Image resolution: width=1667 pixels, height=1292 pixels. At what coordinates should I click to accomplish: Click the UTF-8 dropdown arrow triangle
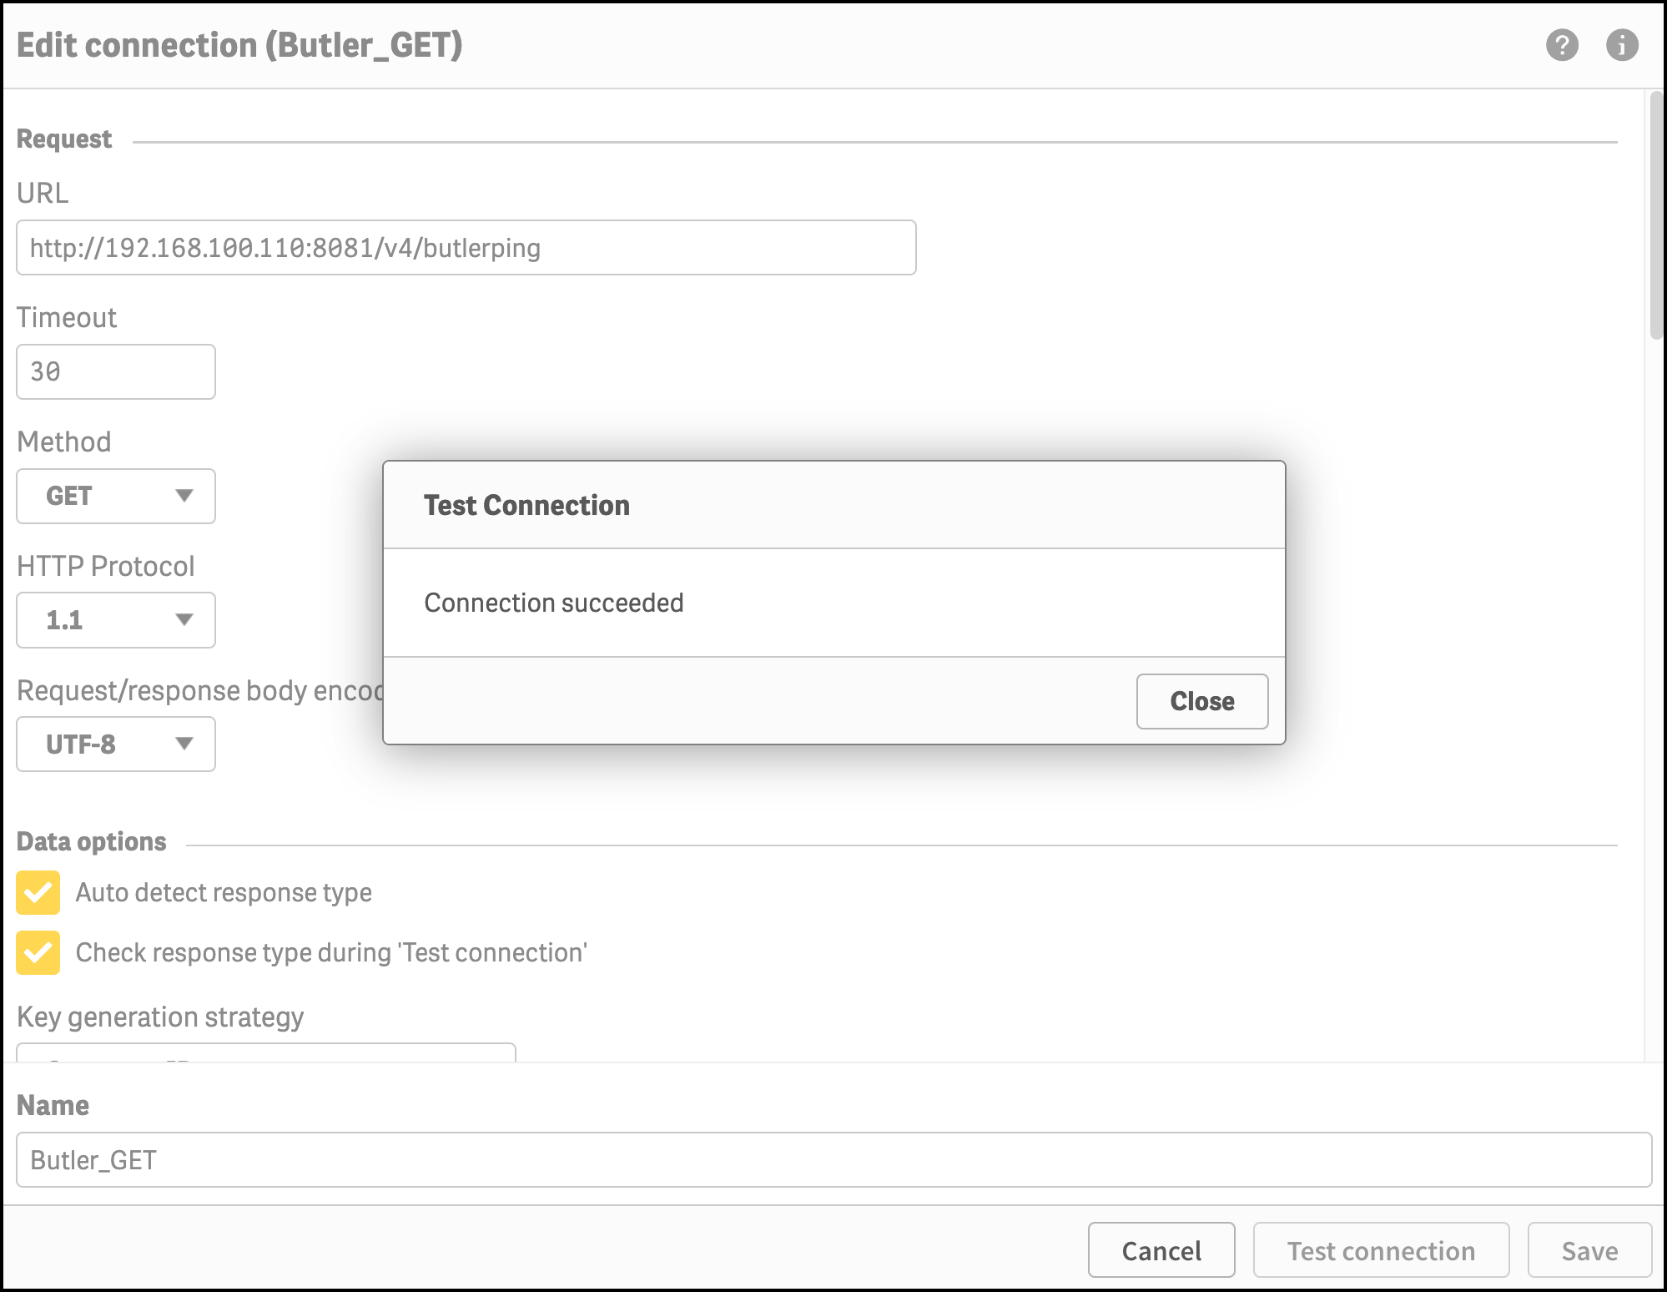184,744
